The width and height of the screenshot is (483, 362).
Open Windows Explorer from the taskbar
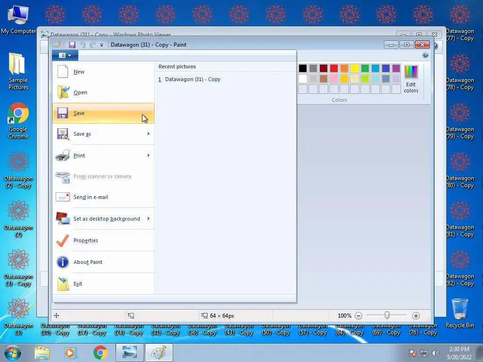pyautogui.click(x=42, y=353)
